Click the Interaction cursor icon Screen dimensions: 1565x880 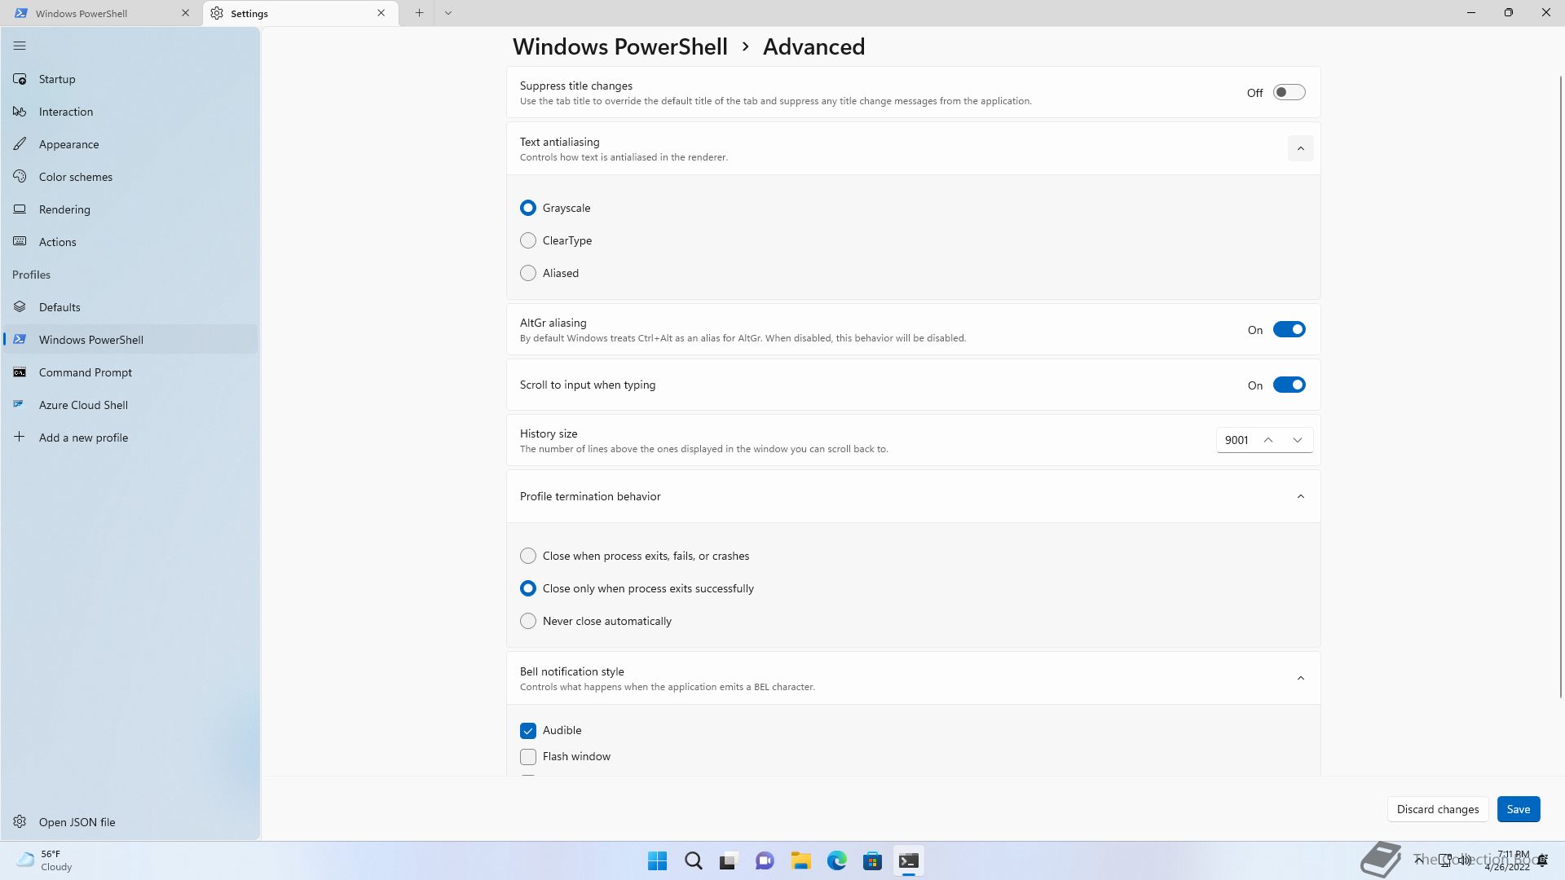click(x=20, y=112)
